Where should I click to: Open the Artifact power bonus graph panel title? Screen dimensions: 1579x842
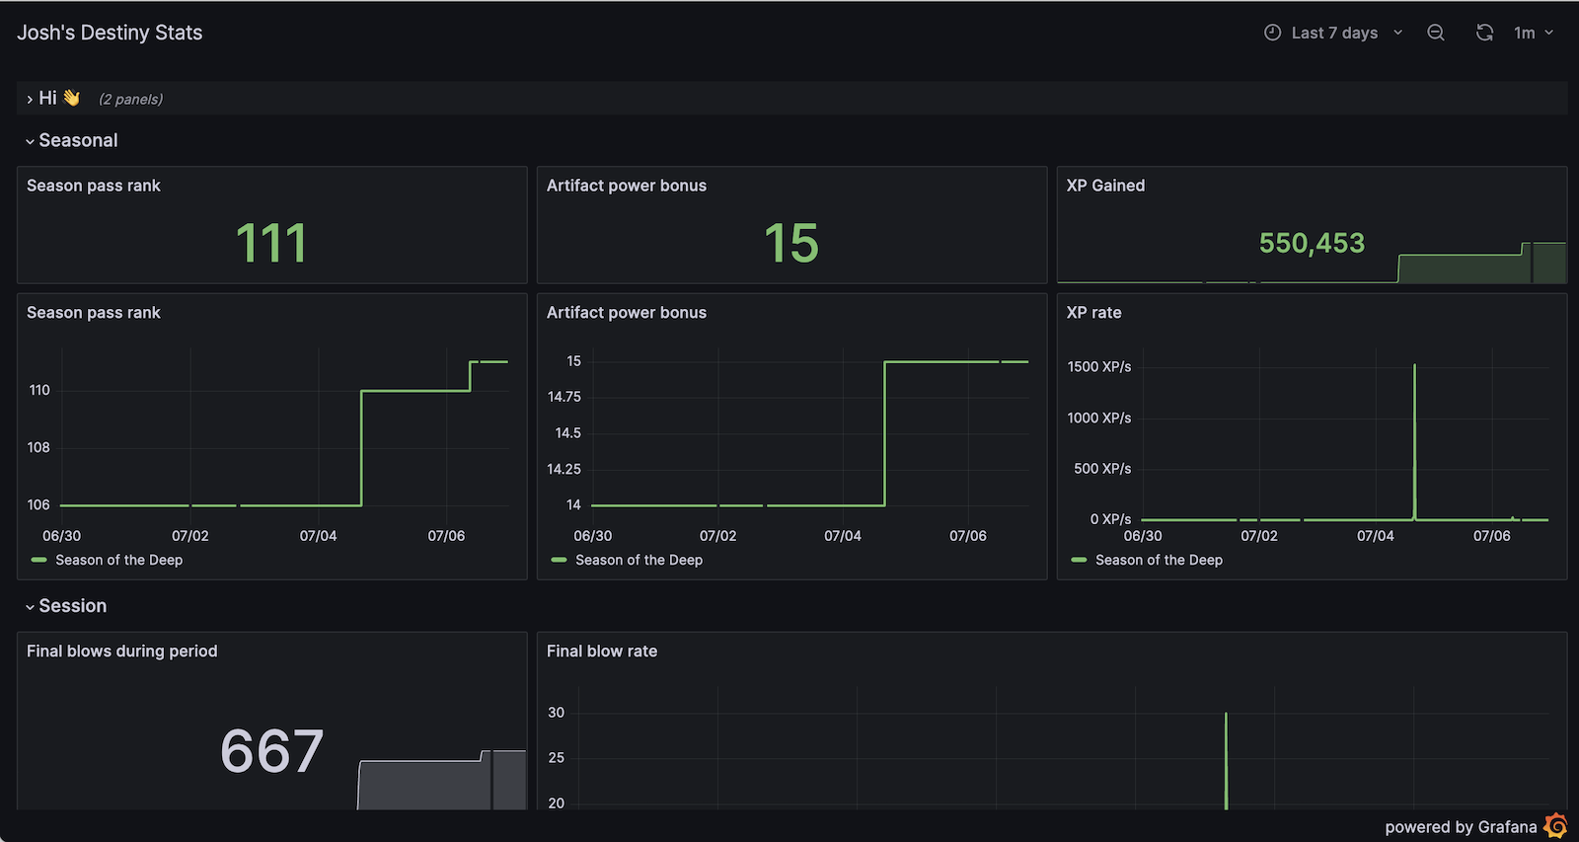tap(627, 313)
